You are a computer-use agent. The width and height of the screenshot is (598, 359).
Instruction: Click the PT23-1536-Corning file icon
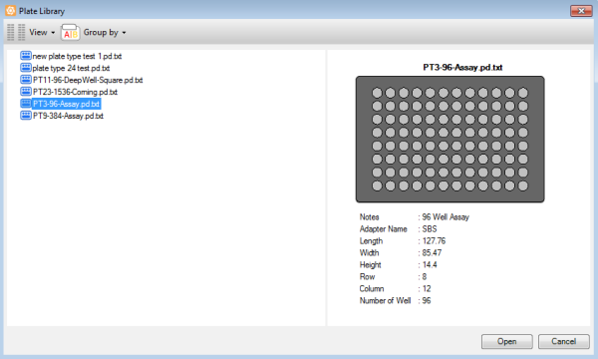26,91
